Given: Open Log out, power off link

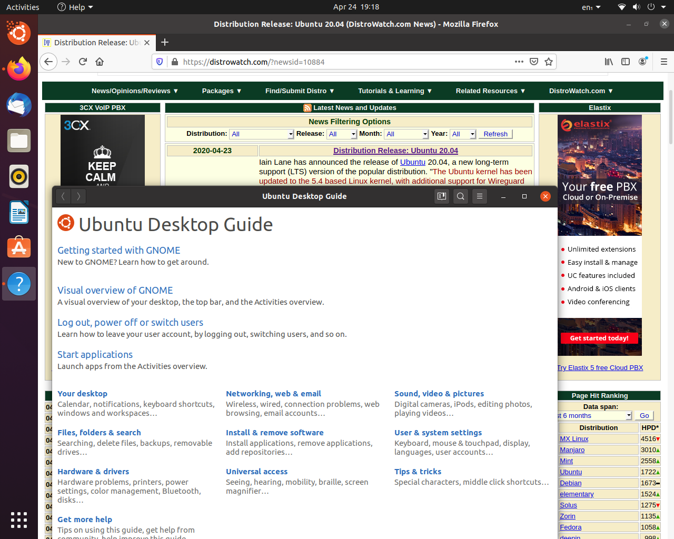Looking at the screenshot, I should point(130,323).
